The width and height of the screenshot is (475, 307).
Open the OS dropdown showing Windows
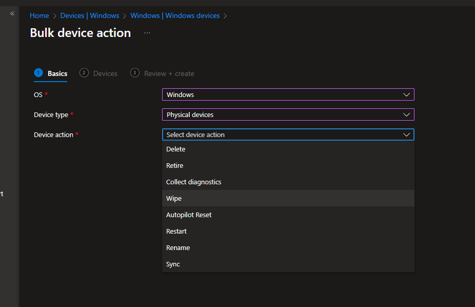point(288,94)
